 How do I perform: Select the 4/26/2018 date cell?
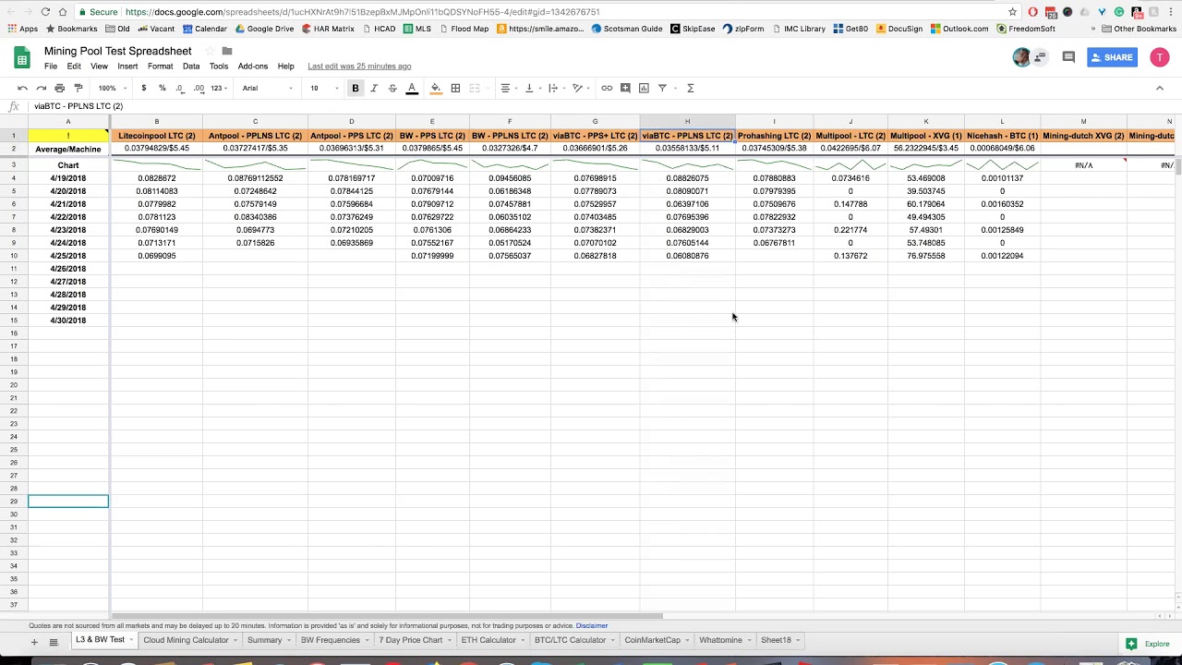pyautogui.click(x=68, y=269)
